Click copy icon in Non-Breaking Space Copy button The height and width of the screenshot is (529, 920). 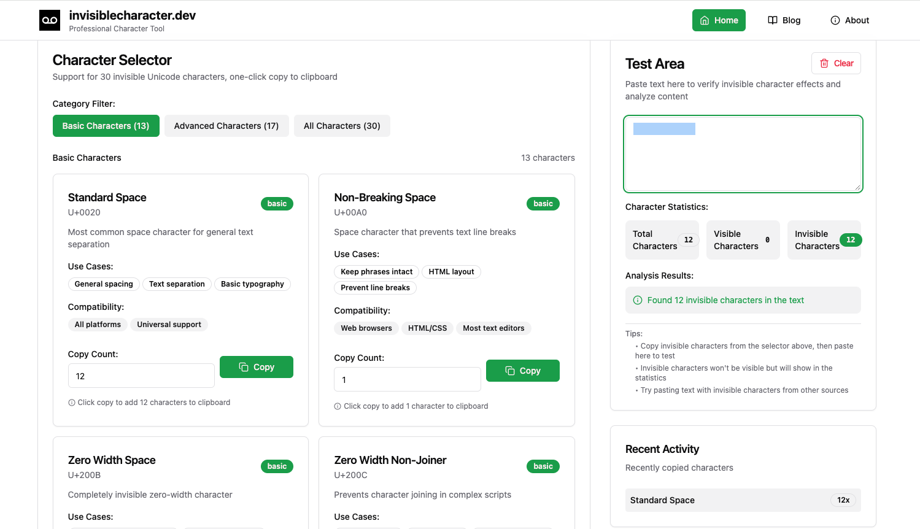tap(510, 371)
